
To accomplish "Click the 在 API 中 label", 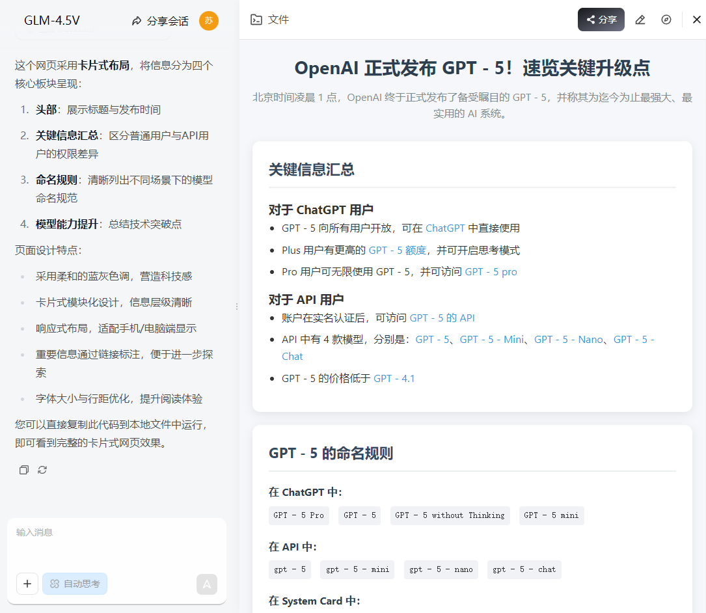I will coord(293,547).
